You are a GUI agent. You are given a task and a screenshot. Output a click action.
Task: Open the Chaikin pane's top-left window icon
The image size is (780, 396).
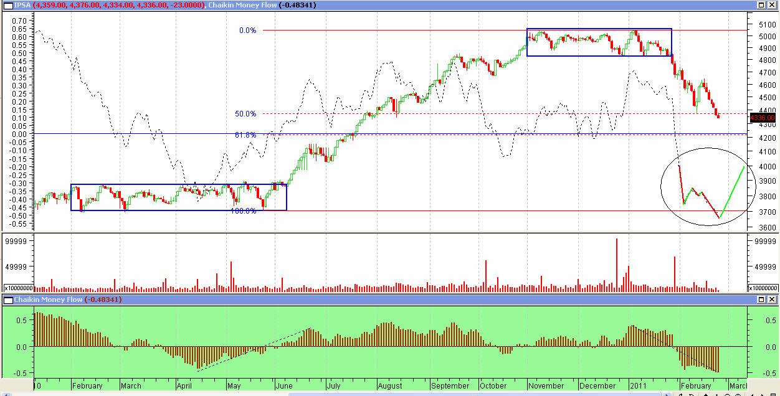pos(7,300)
